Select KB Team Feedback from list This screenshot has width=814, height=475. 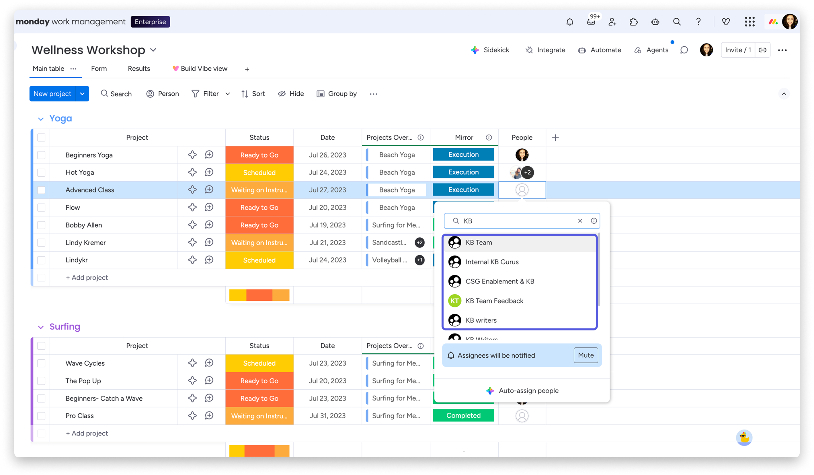tap(494, 301)
